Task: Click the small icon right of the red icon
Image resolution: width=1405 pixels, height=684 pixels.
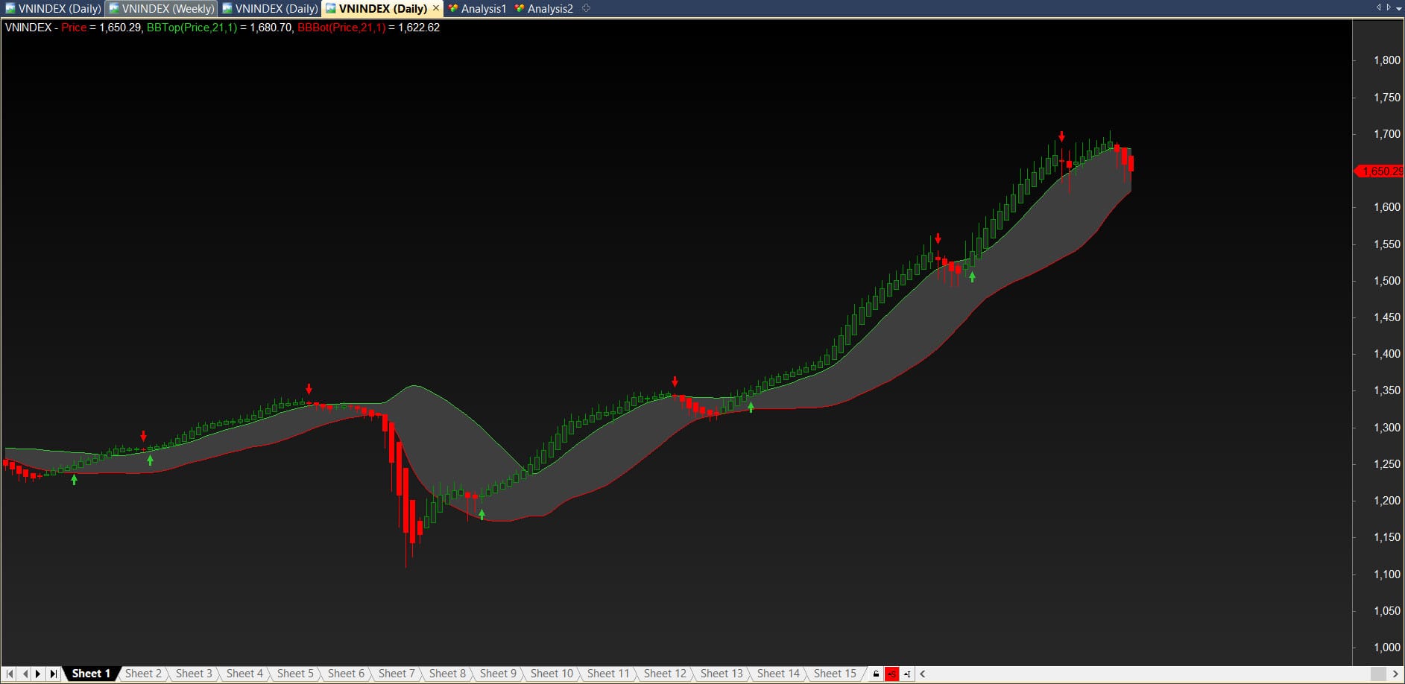Action: (907, 674)
